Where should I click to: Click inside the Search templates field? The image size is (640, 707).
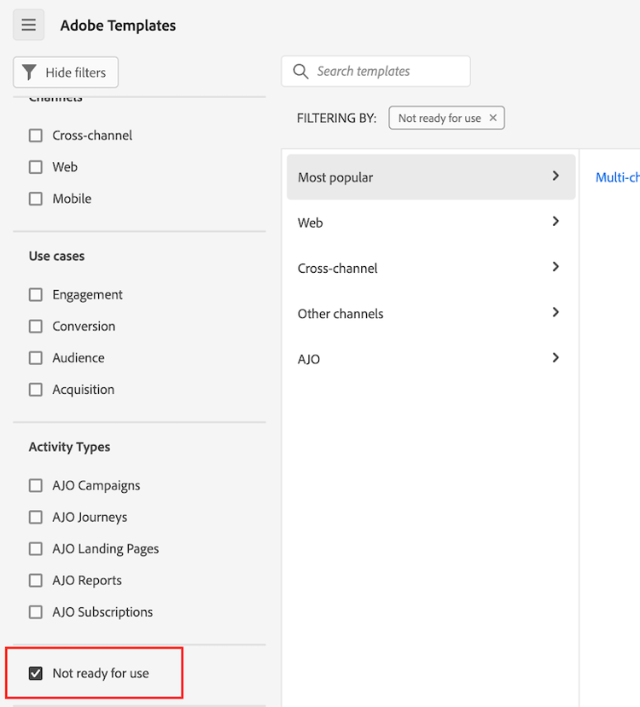388,72
